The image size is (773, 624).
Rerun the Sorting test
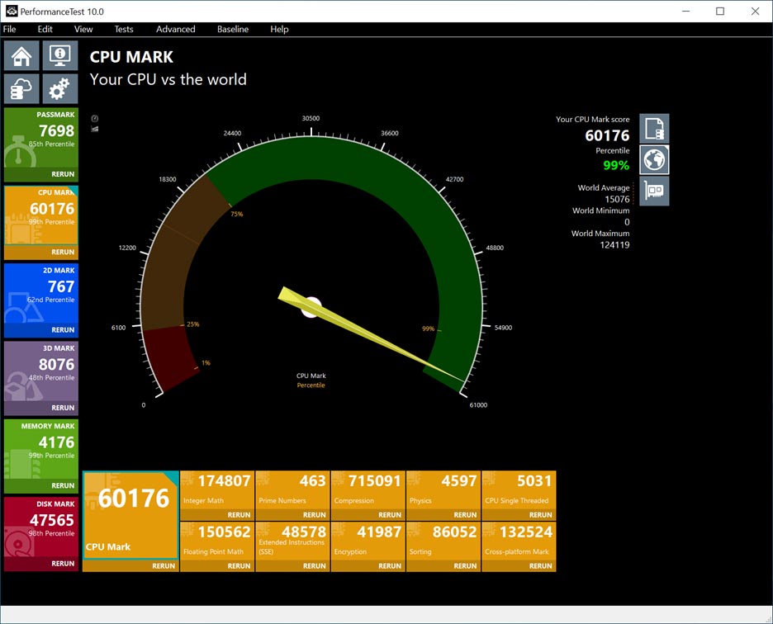465,566
